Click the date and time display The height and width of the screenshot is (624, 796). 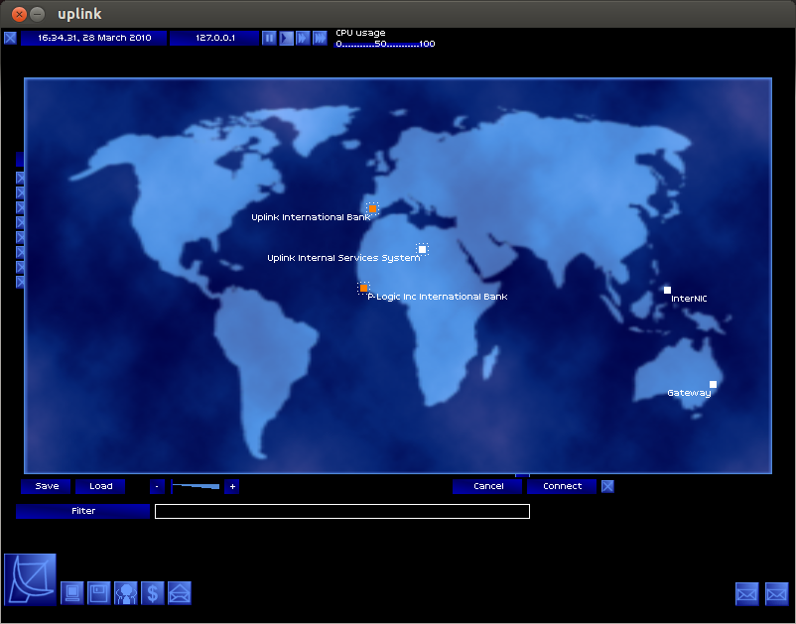tap(94, 38)
